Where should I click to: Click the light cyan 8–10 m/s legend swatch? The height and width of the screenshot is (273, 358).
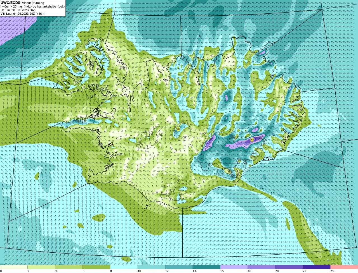pos(124,267)
